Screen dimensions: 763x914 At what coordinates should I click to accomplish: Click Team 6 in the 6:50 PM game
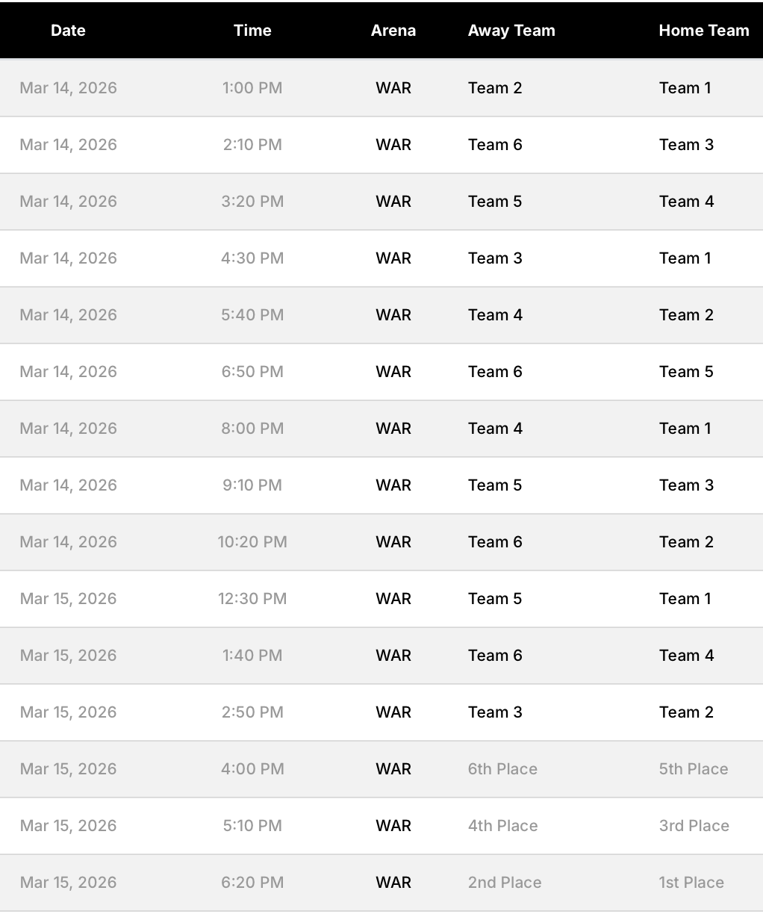click(x=495, y=372)
